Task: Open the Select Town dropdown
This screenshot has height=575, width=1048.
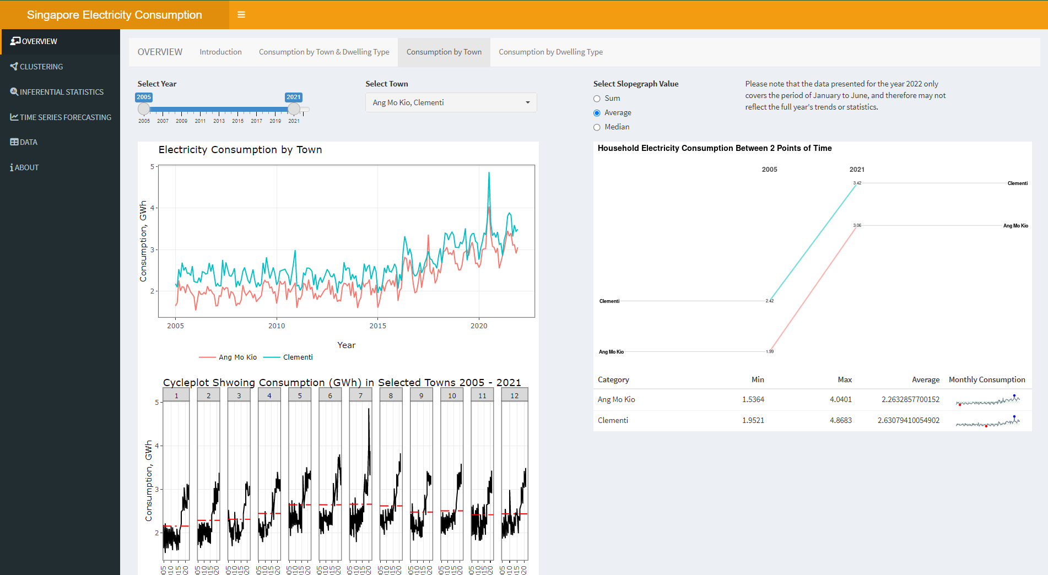Action: tap(450, 102)
